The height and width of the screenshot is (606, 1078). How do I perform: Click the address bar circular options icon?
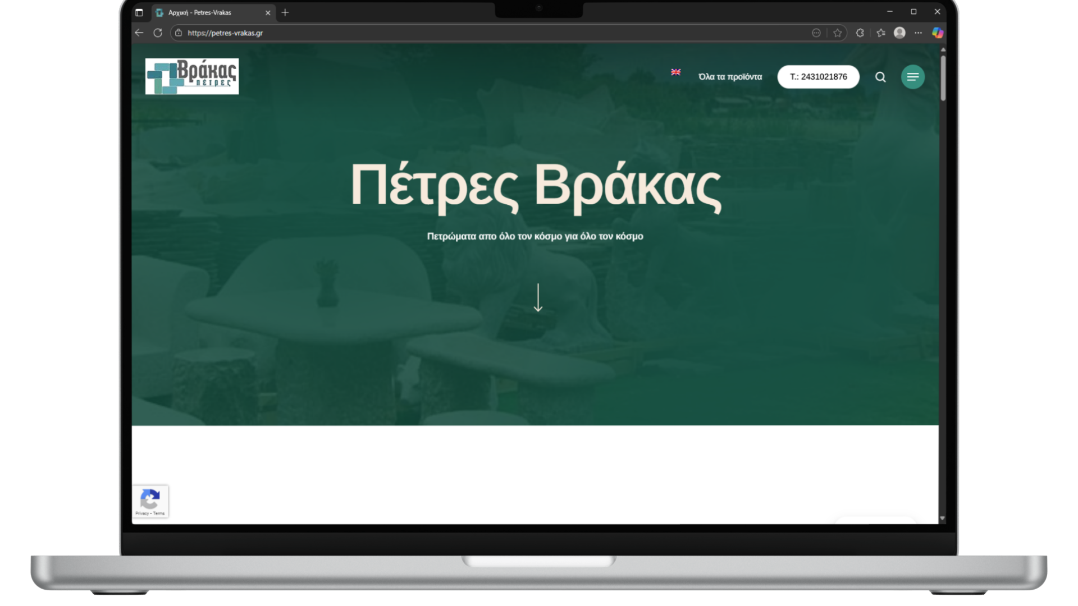click(x=816, y=33)
